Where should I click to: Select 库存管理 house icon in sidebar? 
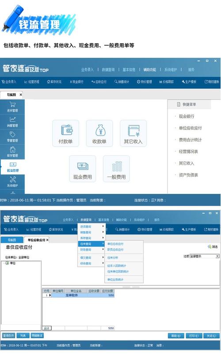[12, 152]
